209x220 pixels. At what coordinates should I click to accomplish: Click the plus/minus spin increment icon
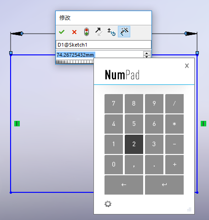tap(111, 32)
